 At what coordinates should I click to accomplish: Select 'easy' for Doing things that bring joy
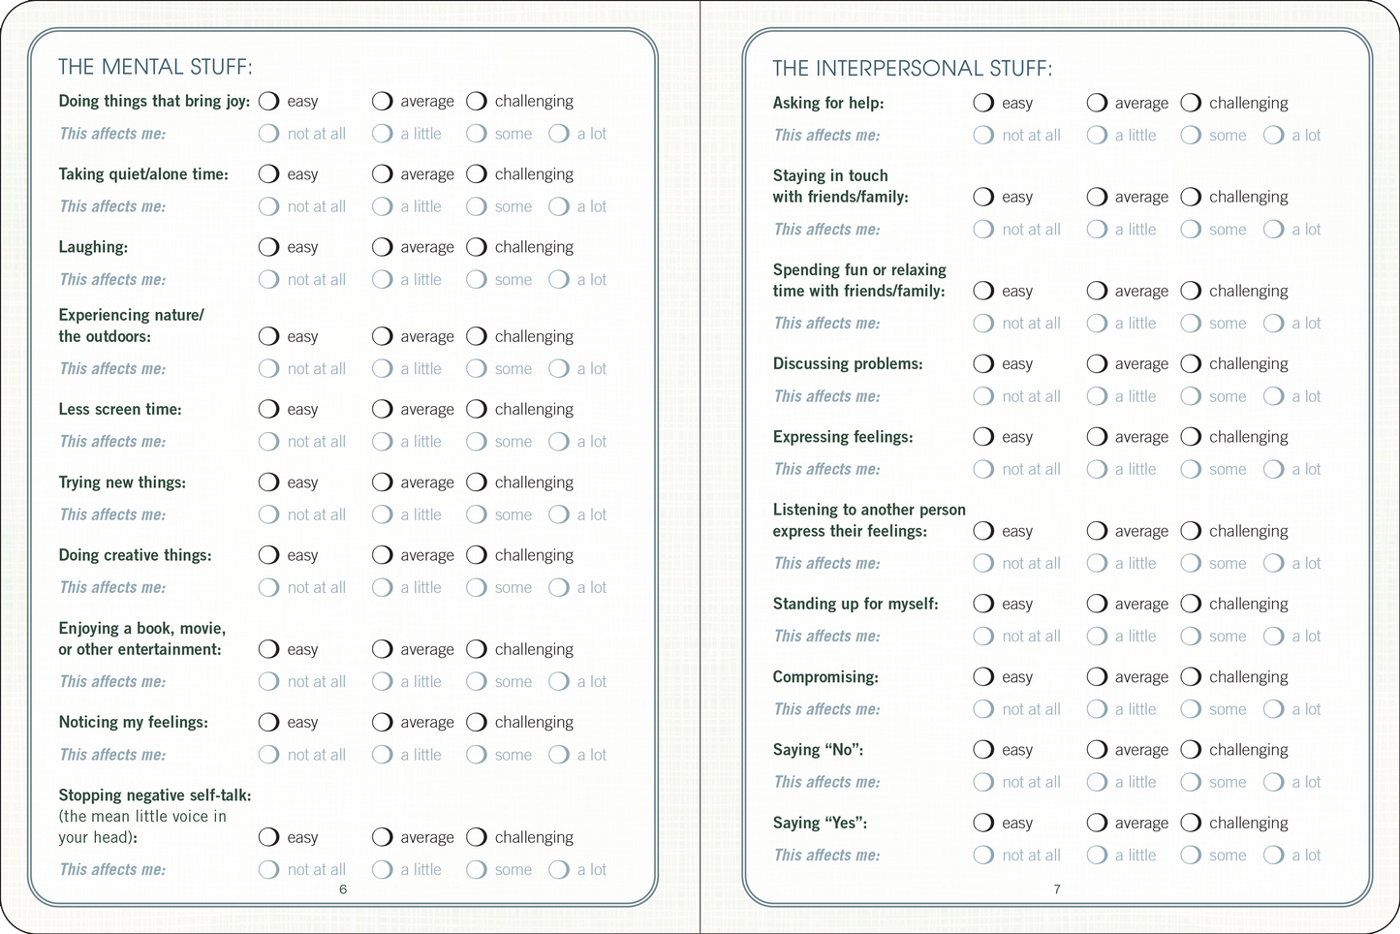pyautogui.click(x=269, y=101)
